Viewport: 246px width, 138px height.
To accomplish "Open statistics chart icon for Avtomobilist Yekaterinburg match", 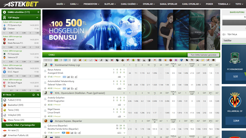I will (x=68, y=89).
